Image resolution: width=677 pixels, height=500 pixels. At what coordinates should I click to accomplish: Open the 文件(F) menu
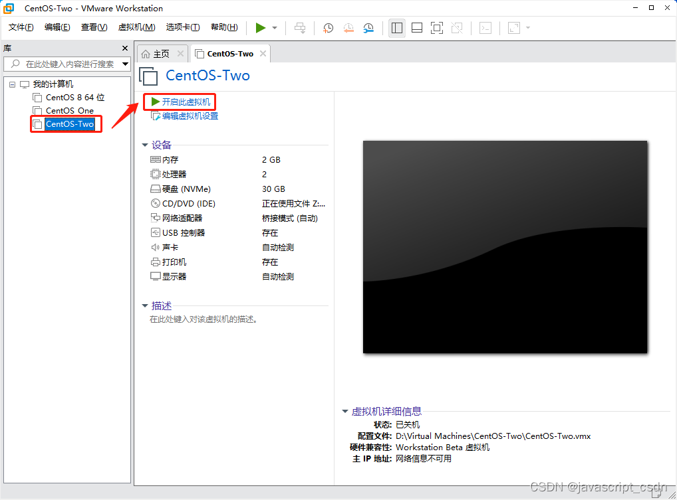pos(21,27)
